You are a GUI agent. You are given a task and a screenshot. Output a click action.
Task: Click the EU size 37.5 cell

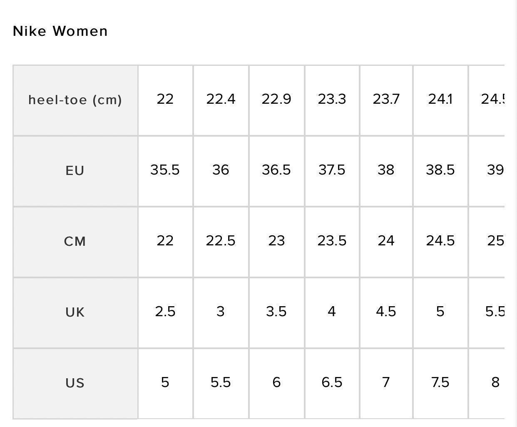(332, 171)
